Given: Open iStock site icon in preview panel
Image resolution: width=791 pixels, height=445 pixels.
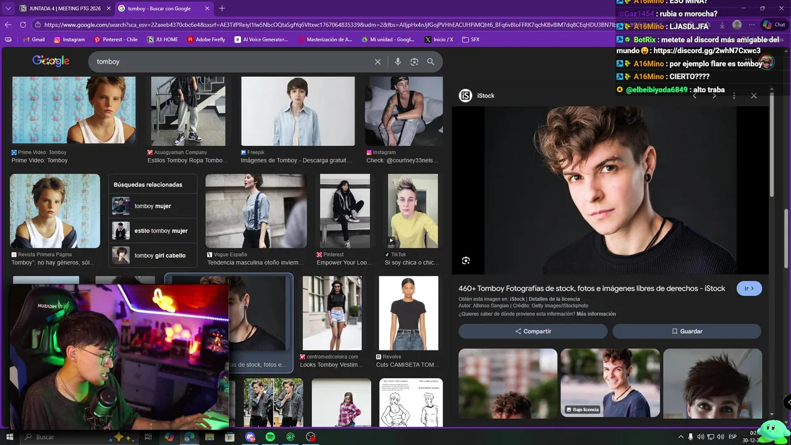Looking at the screenshot, I should [465, 96].
